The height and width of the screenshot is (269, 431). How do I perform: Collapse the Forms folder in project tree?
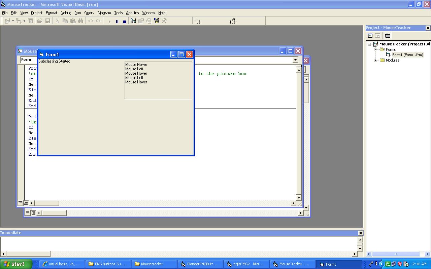click(x=376, y=49)
